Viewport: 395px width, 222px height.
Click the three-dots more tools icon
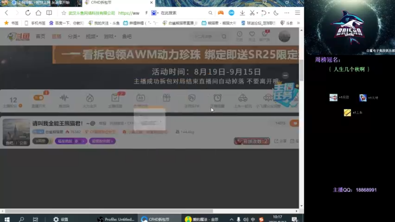tap(287, 13)
